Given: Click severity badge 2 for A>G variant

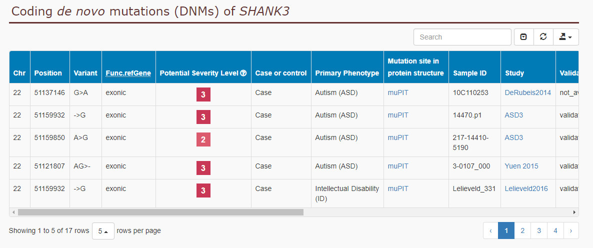Looking at the screenshot, I should 203,139.
